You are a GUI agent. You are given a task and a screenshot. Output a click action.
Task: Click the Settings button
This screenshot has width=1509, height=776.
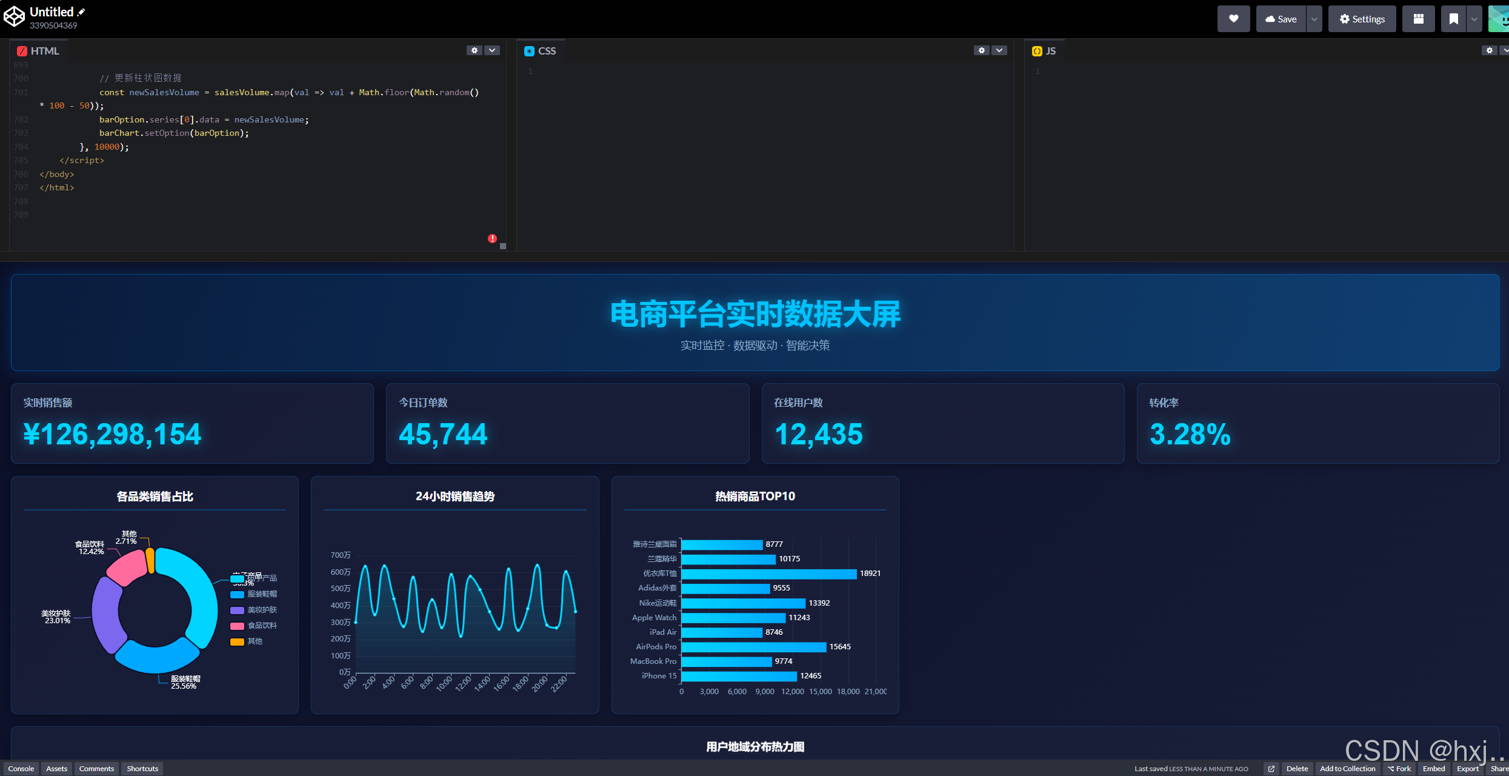tap(1362, 19)
